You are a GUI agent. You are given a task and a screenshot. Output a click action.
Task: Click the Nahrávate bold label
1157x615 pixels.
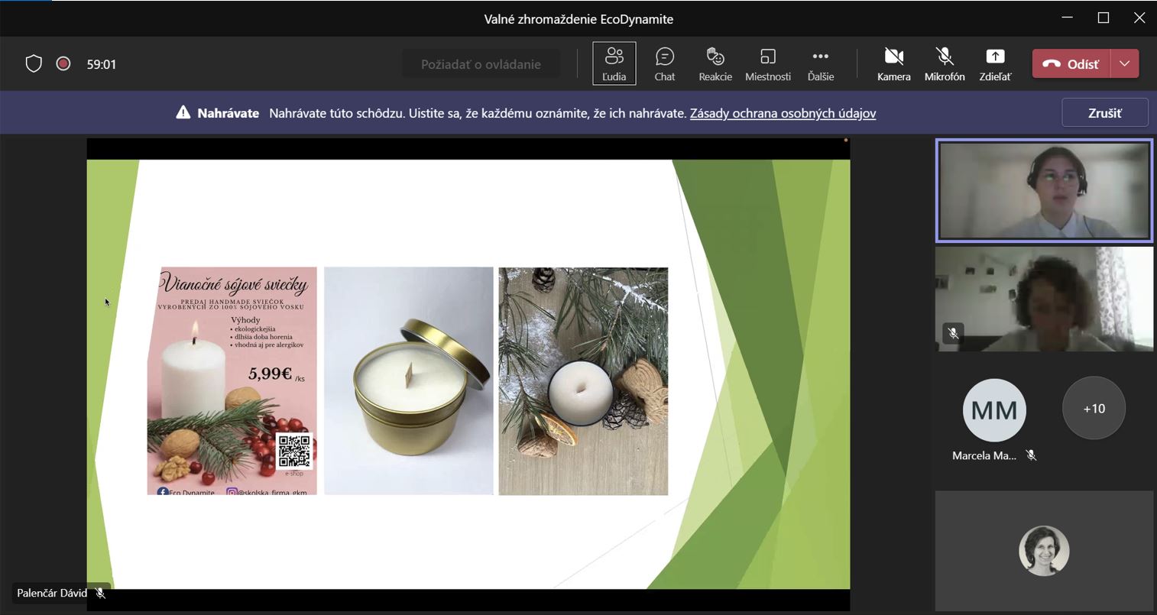228,113
